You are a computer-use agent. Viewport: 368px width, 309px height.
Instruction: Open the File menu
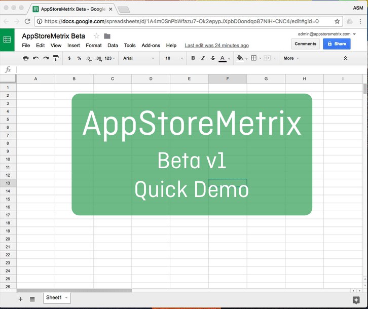tap(26, 45)
